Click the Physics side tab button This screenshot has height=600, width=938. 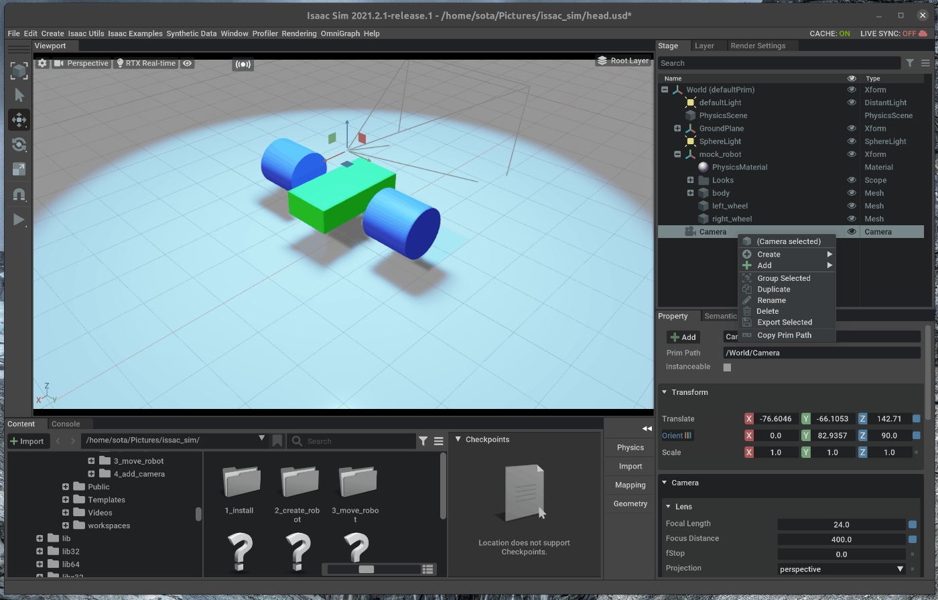pos(630,448)
